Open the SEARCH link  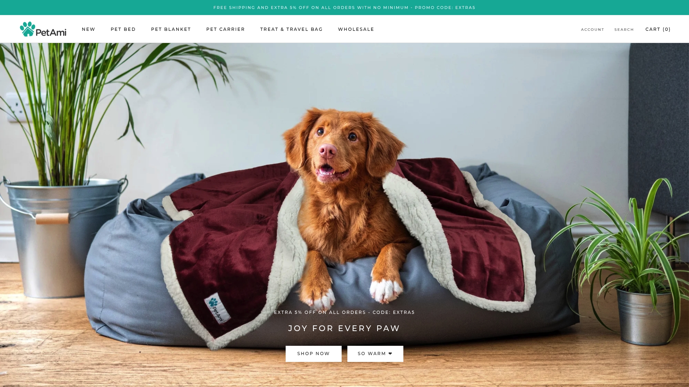click(624, 30)
